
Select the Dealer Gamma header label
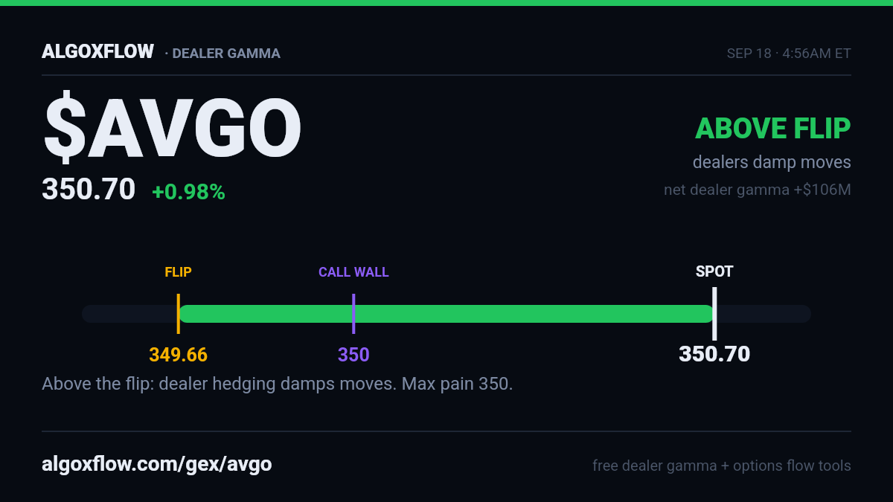click(x=223, y=54)
